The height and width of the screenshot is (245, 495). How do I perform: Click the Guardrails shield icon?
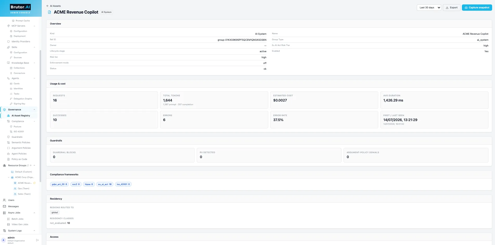click(8, 137)
